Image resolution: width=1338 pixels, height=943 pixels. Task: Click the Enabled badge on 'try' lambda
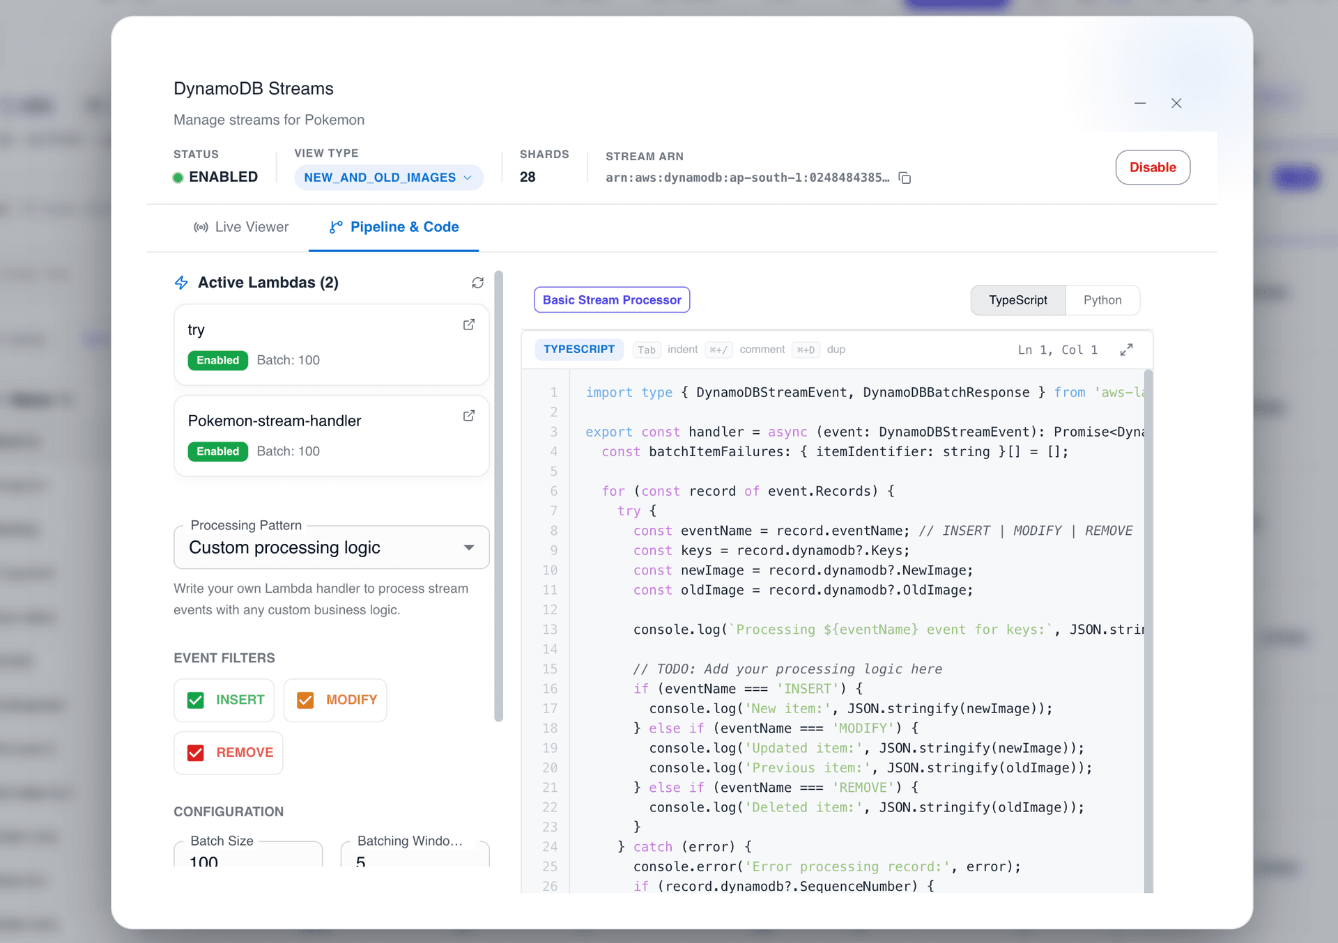(217, 361)
